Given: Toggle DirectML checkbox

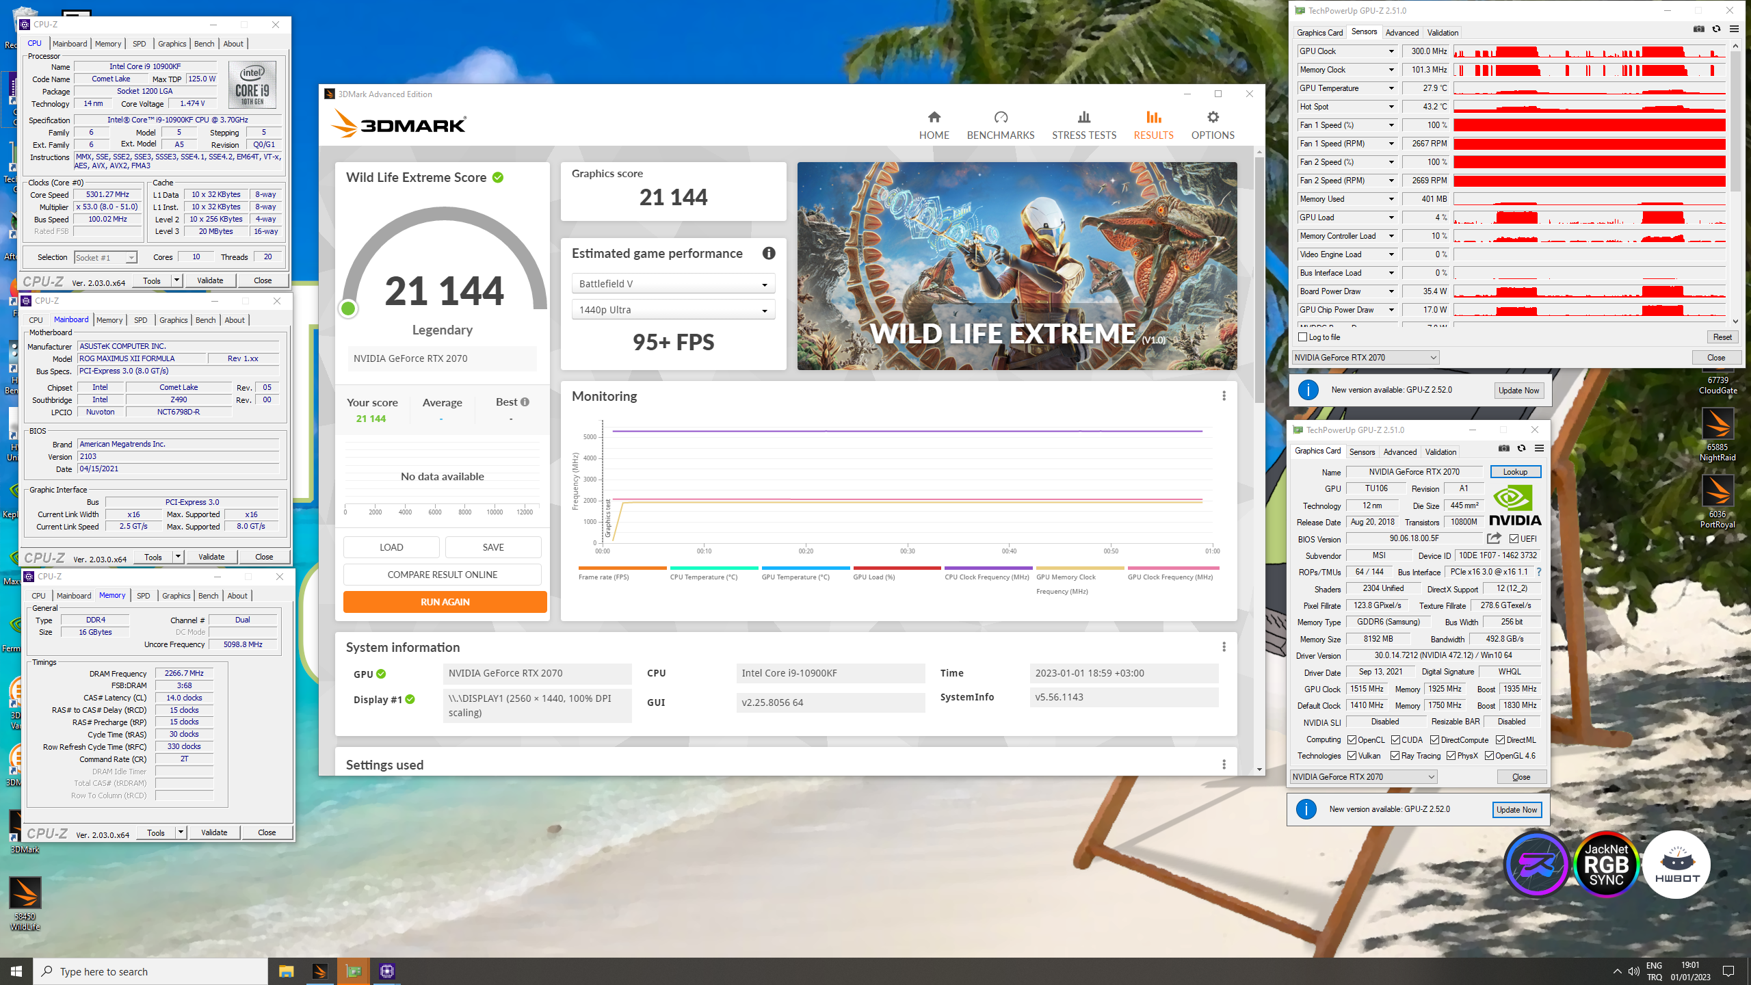Looking at the screenshot, I should pos(1500,739).
